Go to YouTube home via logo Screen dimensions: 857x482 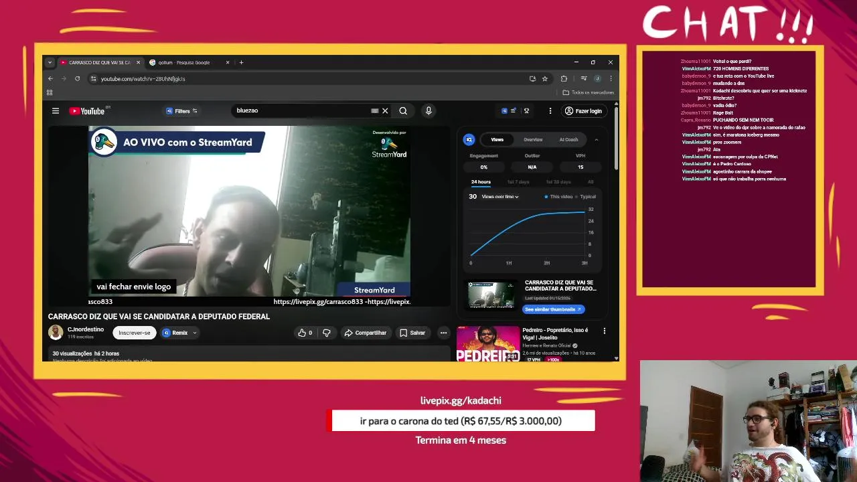87,111
